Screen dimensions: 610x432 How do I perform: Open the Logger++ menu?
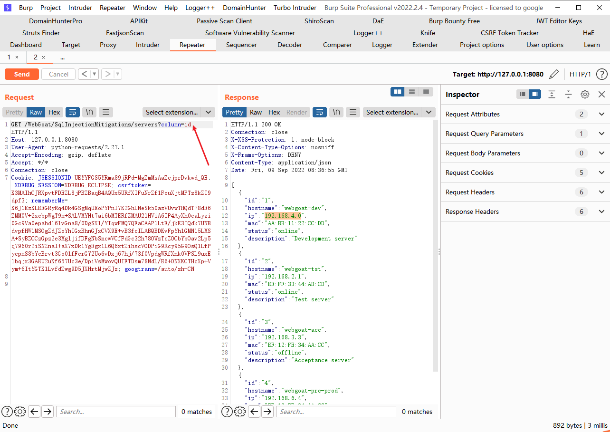click(x=200, y=8)
